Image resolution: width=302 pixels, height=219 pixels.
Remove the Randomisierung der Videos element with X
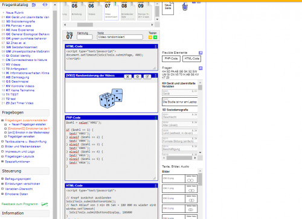pos(127,77)
